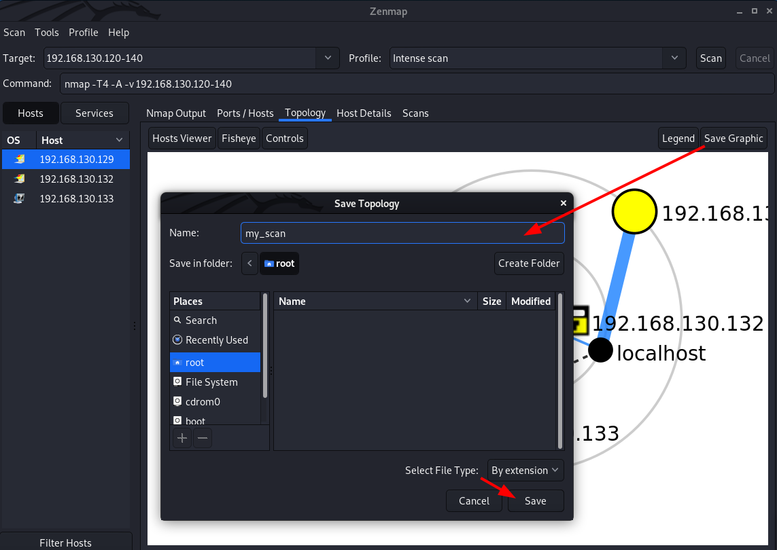
Task: Open the Tools menu
Action: pyautogui.click(x=47, y=33)
